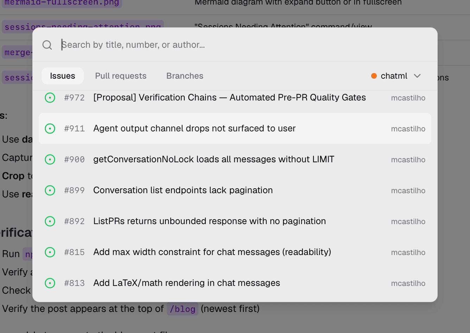Viewport: 470px width, 333px height.
Task: Switch to the Pull requests tab
Action: [121, 76]
